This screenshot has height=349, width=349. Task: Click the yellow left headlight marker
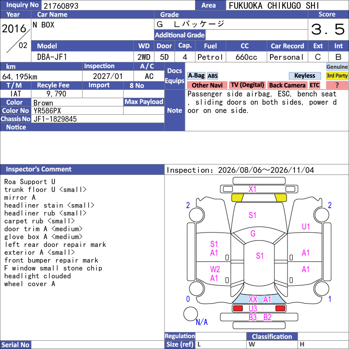(x=237, y=198)
